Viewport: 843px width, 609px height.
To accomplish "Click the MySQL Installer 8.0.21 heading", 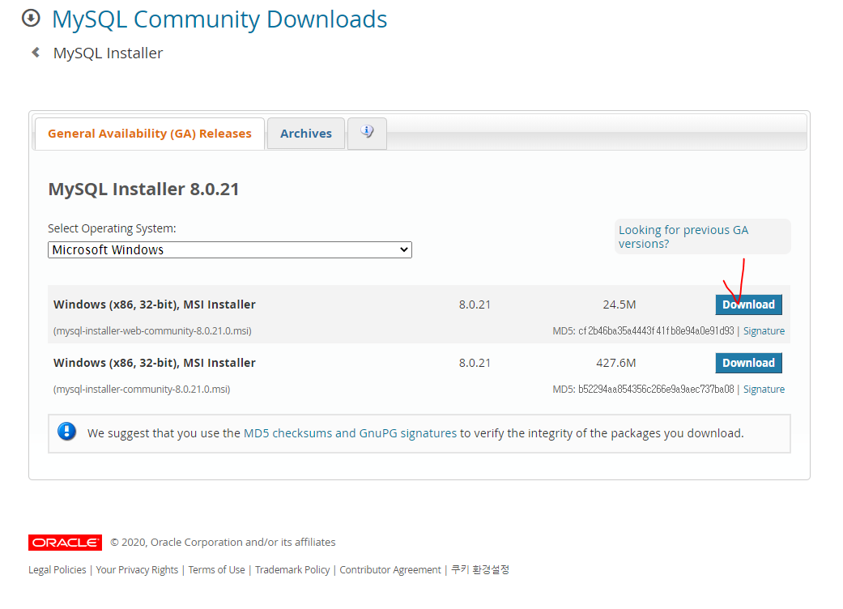I will [x=143, y=190].
